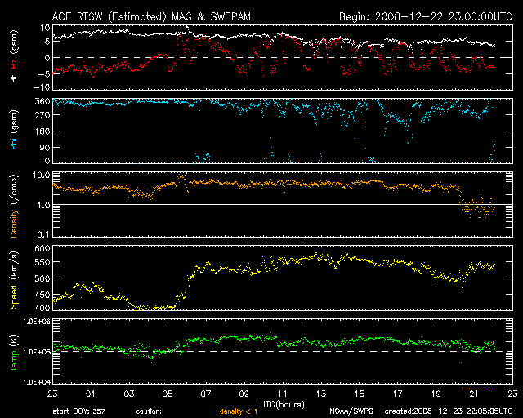Click the '90' tick on the Phi axis
This screenshot has width=523, height=418.
[x=45, y=147]
